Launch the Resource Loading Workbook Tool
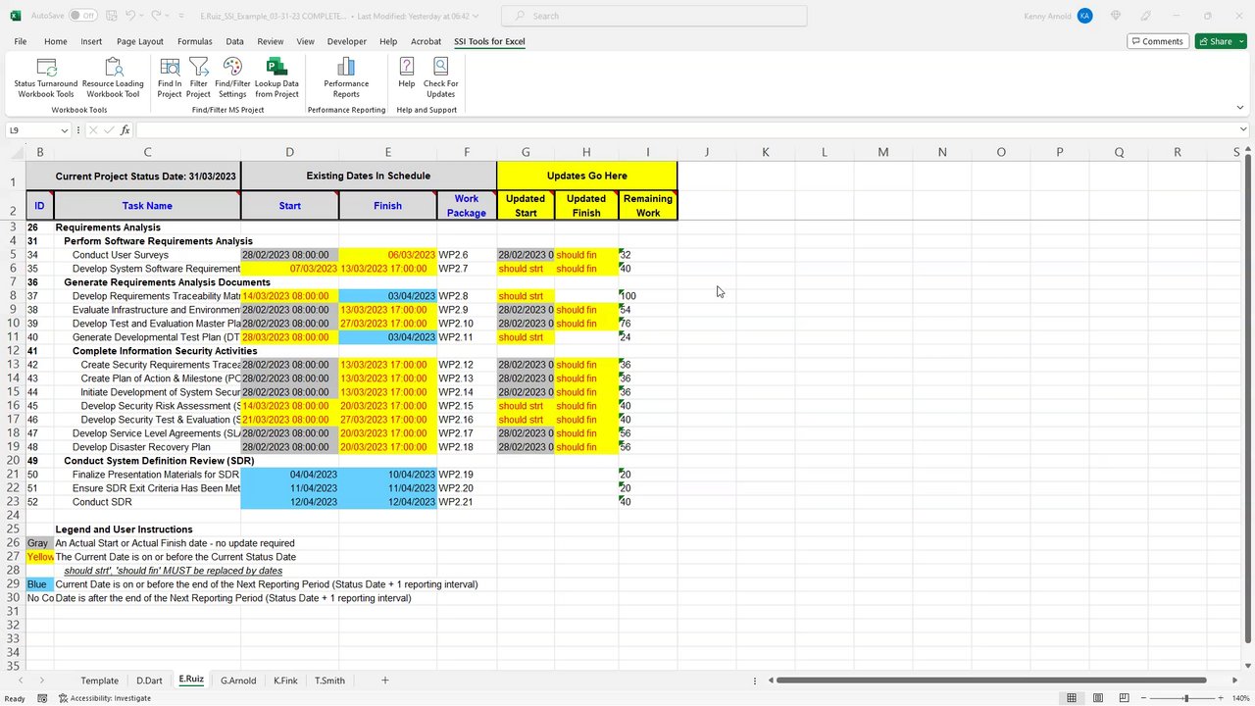The width and height of the screenshot is (1255, 706). click(113, 77)
